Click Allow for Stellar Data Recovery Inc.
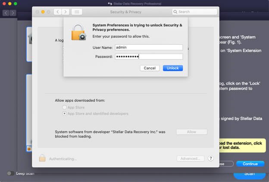Image resolution: width=269 pixels, height=182 pixels. [x=191, y=132]
